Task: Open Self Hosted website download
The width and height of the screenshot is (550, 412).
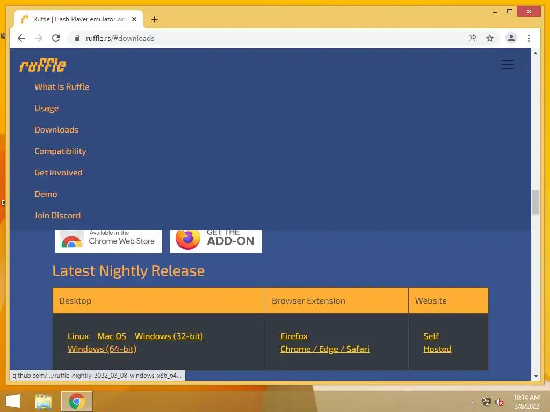Action: click(437, 343)
